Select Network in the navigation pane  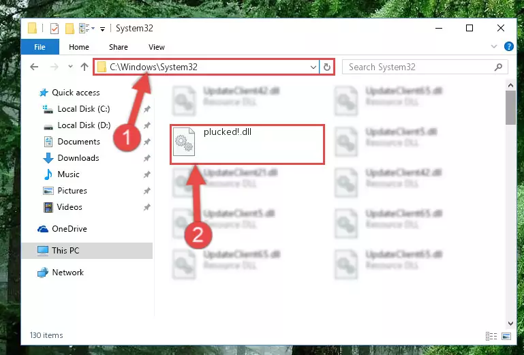tap(68, 273)
